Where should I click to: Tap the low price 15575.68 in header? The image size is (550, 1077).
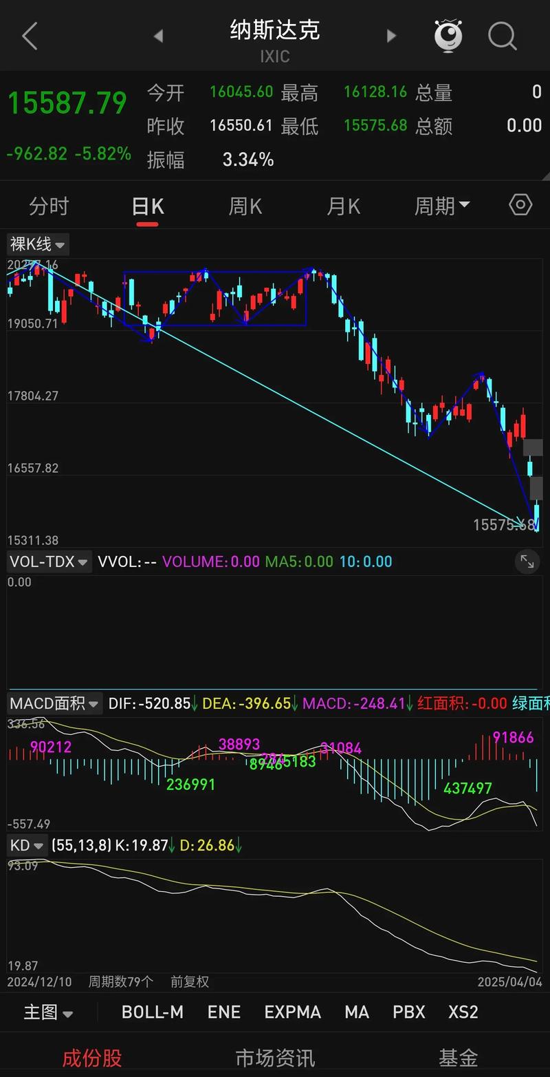(x=375, y=125)
